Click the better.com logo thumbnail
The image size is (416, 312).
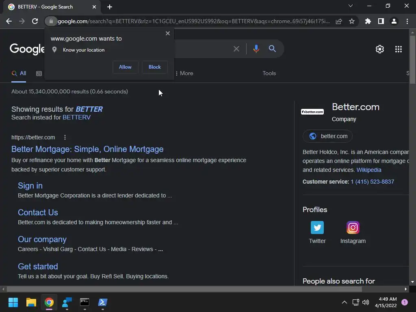coord(312,112)
